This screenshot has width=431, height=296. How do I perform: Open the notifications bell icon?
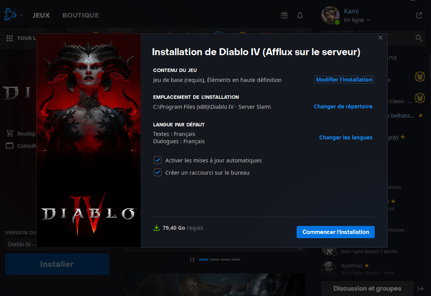click(x=300, y=15)
